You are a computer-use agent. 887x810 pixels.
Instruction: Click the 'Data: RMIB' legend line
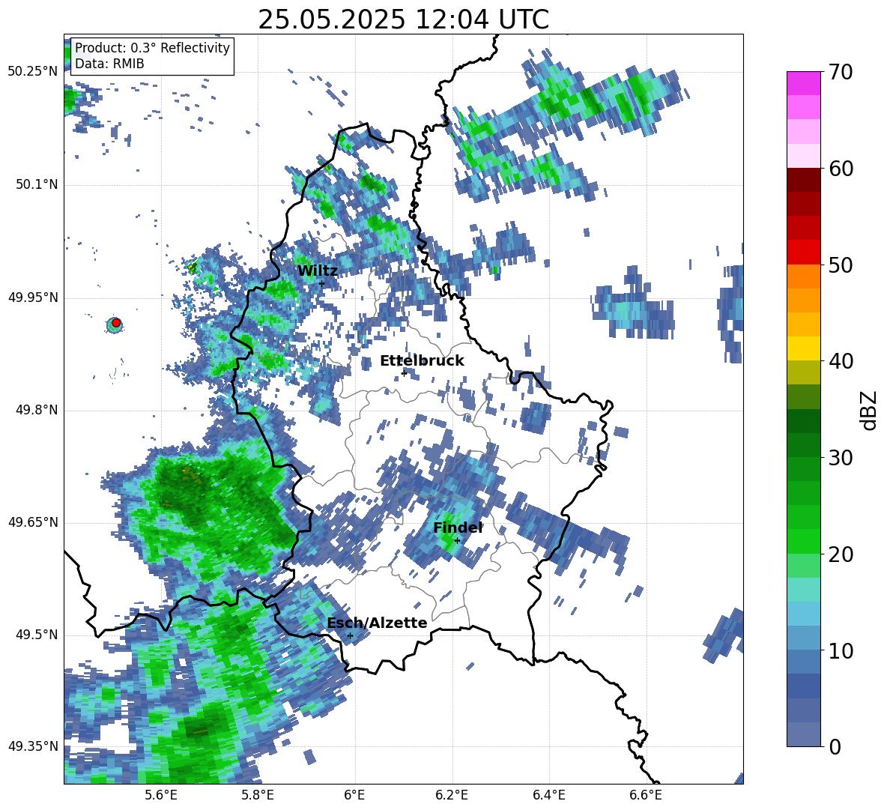pyautogui.click(x=109, y=64)
